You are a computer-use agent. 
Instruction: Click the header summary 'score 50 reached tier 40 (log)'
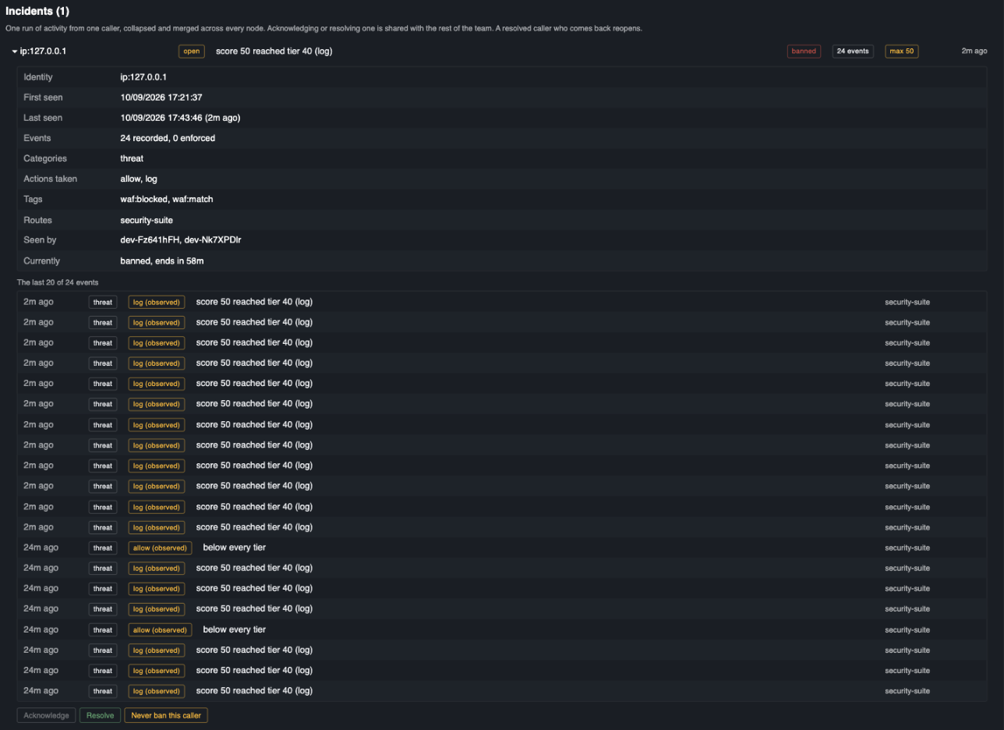274,51
